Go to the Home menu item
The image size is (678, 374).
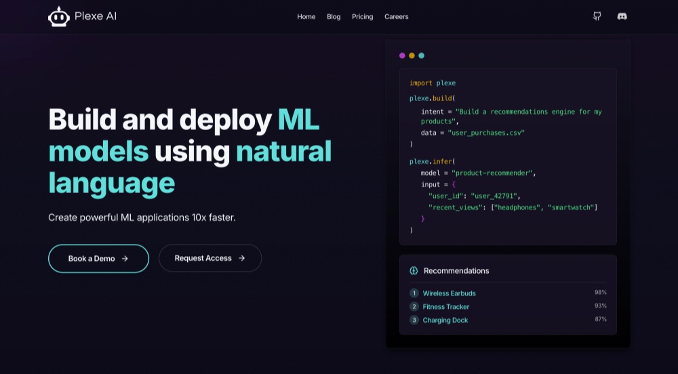pos(306,17)
